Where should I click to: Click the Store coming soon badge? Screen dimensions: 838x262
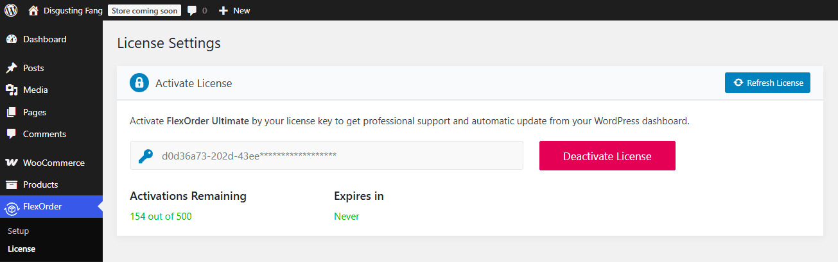coord(143,11)
